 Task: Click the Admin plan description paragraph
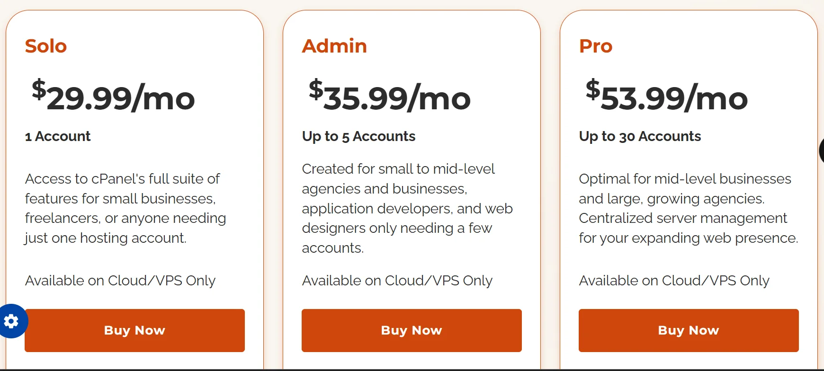coord(407,208)
